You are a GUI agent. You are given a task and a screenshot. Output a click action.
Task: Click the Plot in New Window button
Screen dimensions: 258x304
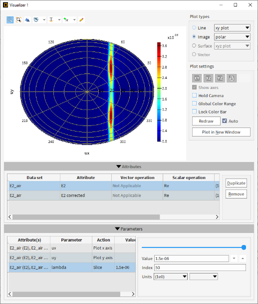coord(221,132)
